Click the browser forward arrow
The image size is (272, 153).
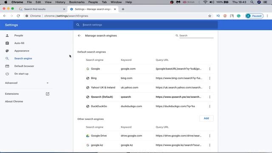pos(11,16)
